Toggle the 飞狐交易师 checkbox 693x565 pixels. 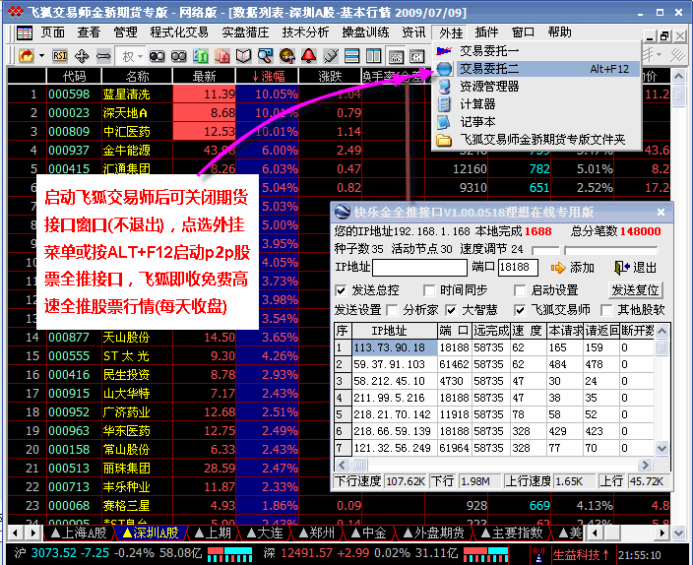pos(520,310)
